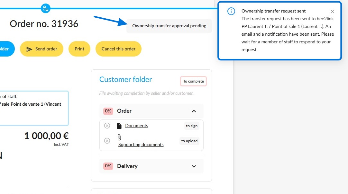Screen dimensions: 348x194
Task: Expand the Delivery section chevron
Action: coord(194,166)
